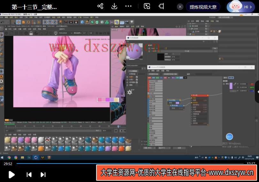Uncheck the third checked checkbox in composite panel
Viewport: 259px width, 182px height.
point(137,82)
